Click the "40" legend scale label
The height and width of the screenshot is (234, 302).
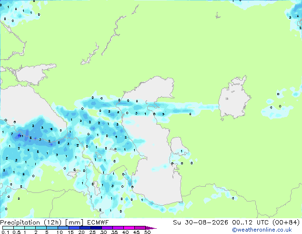pyautogui.click(x=125, y=232)
